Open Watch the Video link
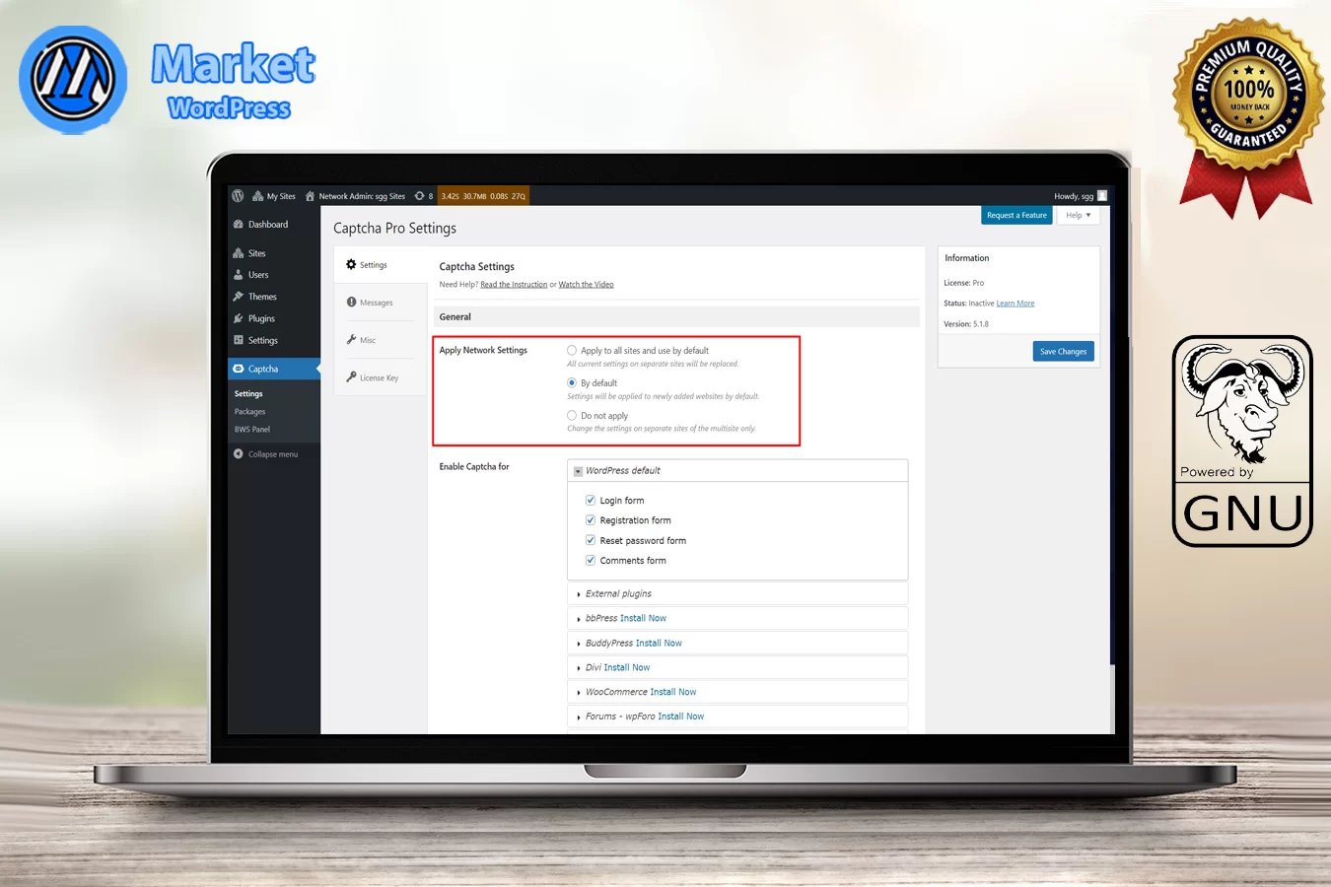Screen dimensions: 1331x887 [x=586, y=285]
